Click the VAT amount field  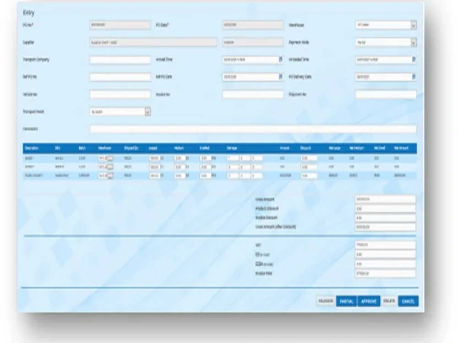coord(386,245)
